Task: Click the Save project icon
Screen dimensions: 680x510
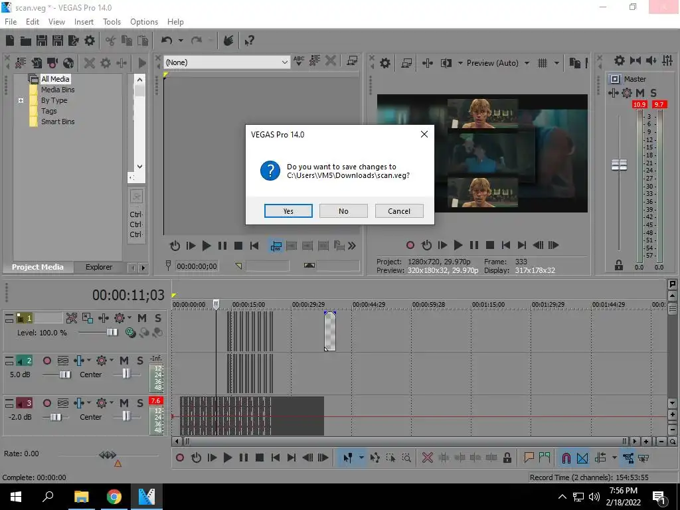Action: pyautogui.click(x=42, y=41)
